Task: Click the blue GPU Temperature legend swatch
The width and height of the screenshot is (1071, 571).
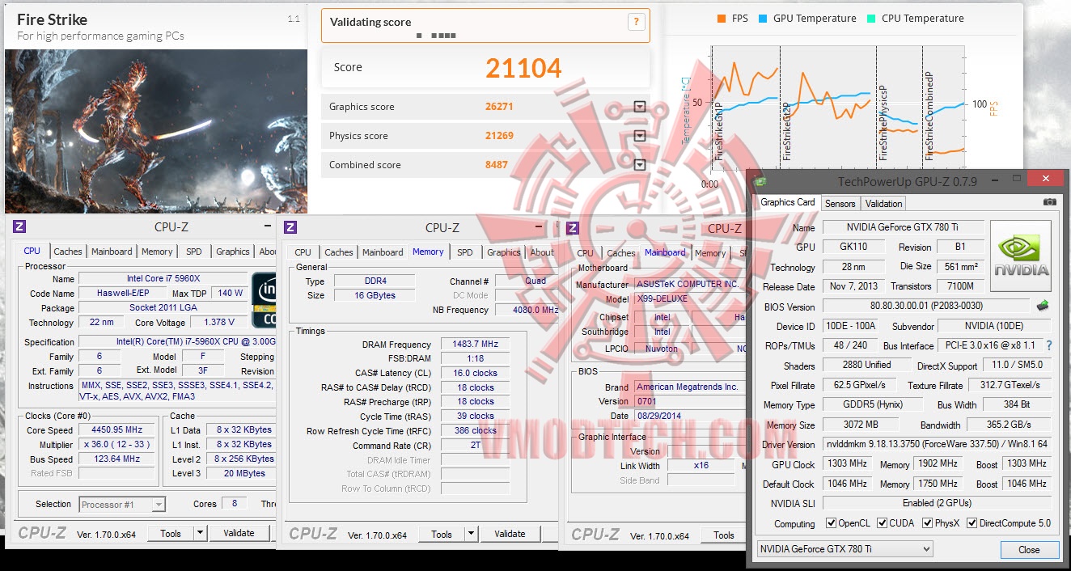Action: (763, 19)
